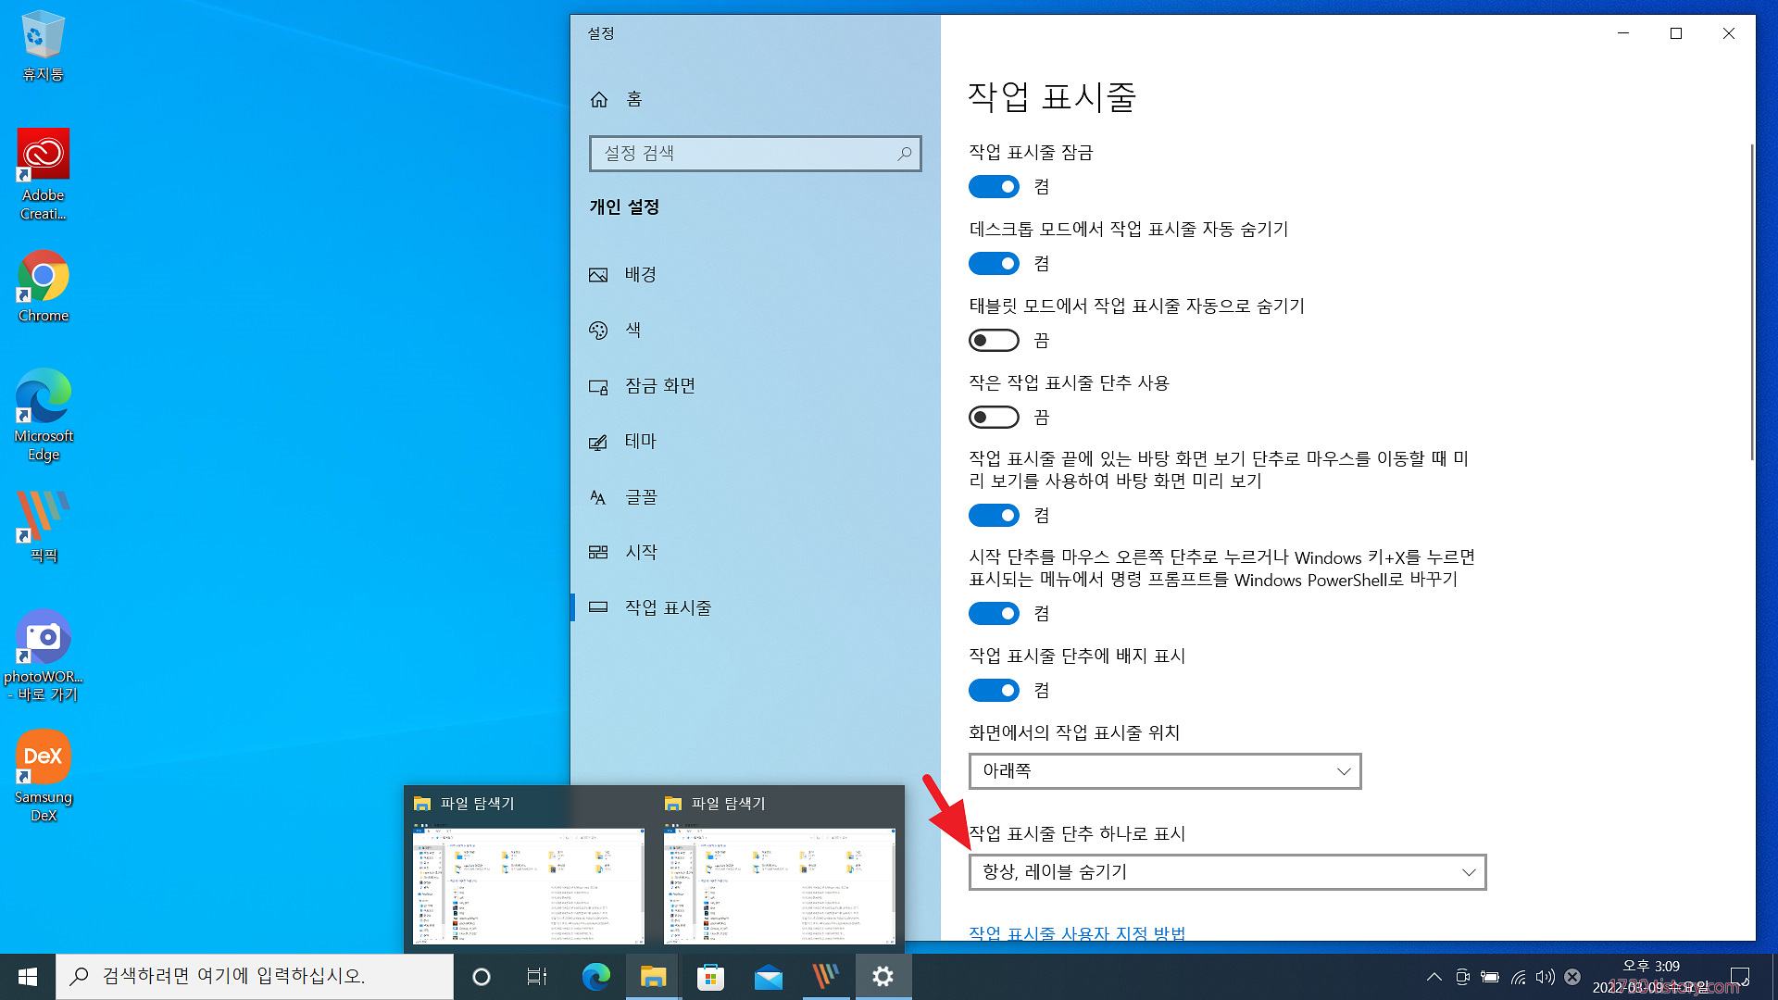Click the Task View taskbar icon
Image resolution: width=1778 pixels, height=1000 pixels.
pos(537,977)
